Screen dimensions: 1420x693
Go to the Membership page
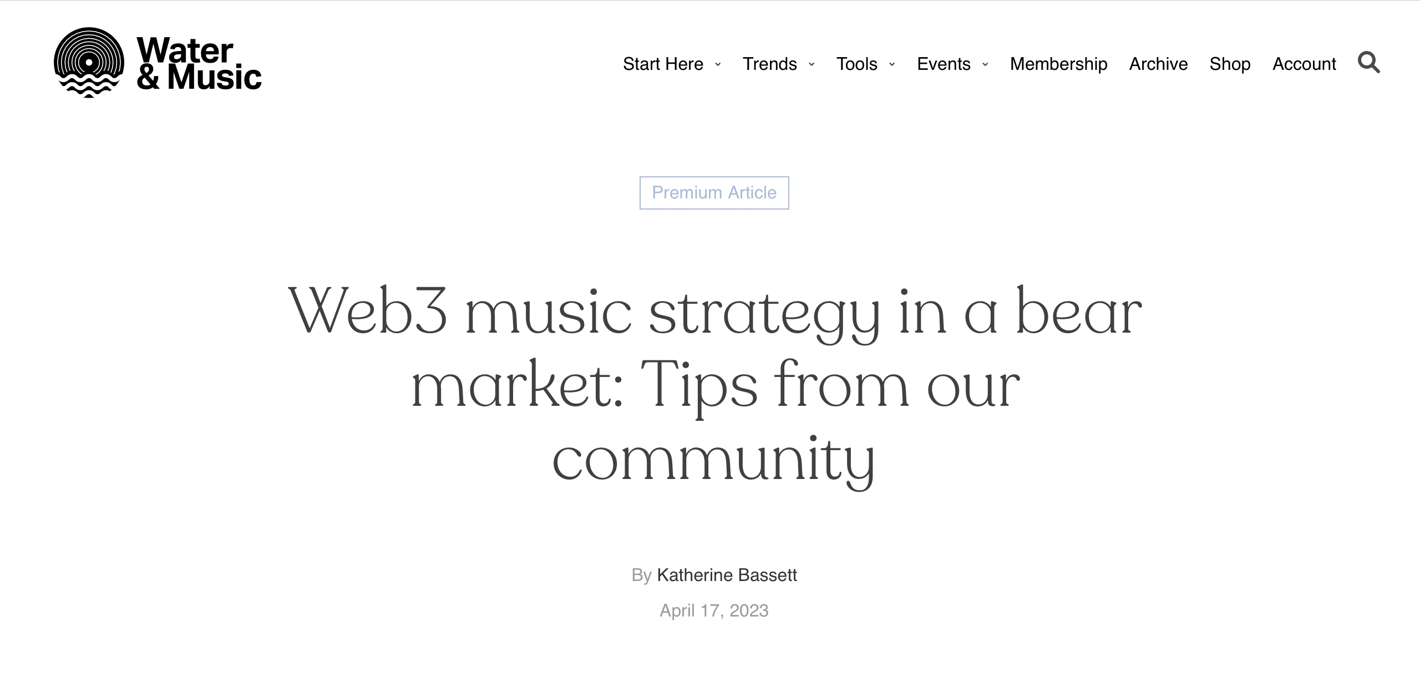click(1058, 64)
